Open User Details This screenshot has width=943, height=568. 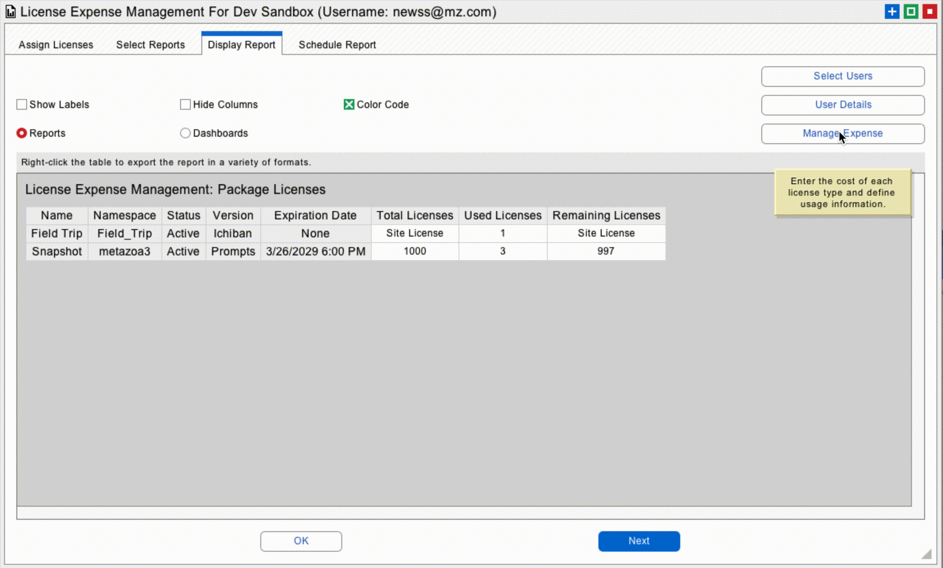[843, 105]
